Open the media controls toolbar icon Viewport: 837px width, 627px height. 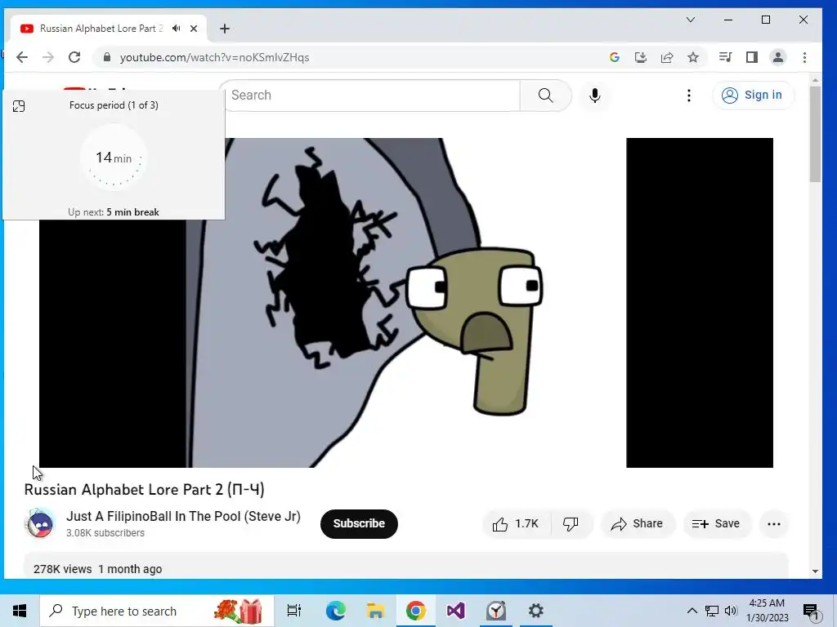[x=725, y=57]
